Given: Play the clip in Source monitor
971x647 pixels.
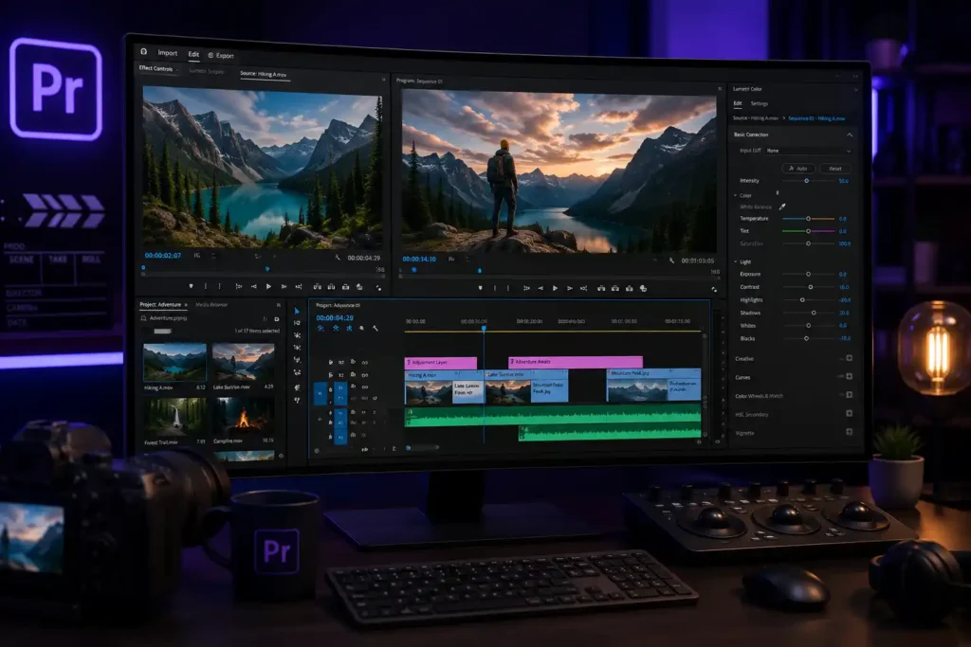Looking at the screenshot, I should point(268,286).
